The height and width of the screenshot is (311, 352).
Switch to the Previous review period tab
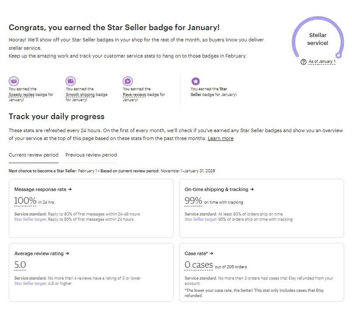(91, 155)
